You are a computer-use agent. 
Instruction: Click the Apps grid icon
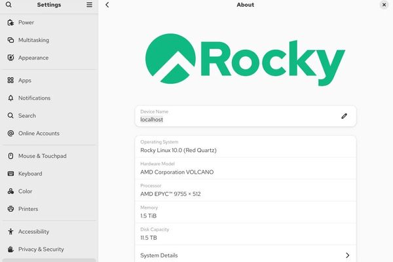[10, 80]
